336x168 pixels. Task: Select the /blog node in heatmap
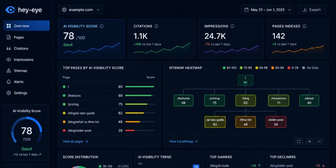click(245, 100)
